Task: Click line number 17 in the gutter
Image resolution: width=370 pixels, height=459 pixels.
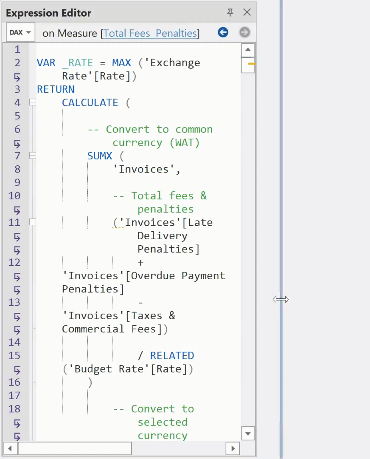Action: pyautogui.click(x=14, y=396)
